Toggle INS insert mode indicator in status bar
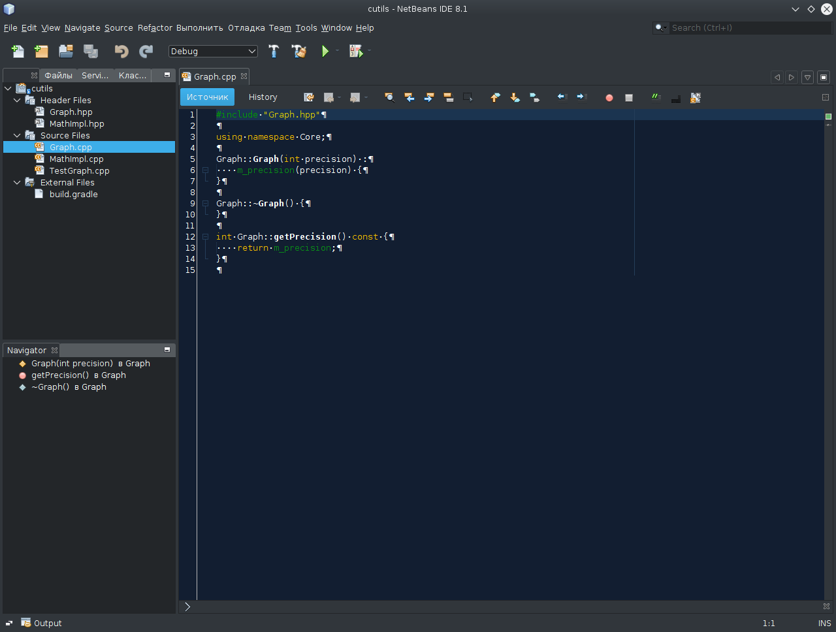This screenshot has width=836, height=632. (x=824, y=624)
